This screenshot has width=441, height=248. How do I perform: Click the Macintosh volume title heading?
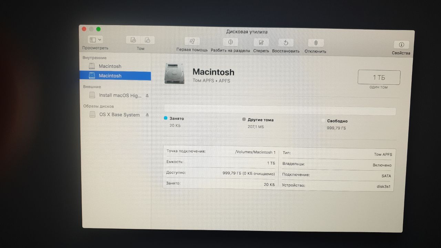click(x=213, y=72)
